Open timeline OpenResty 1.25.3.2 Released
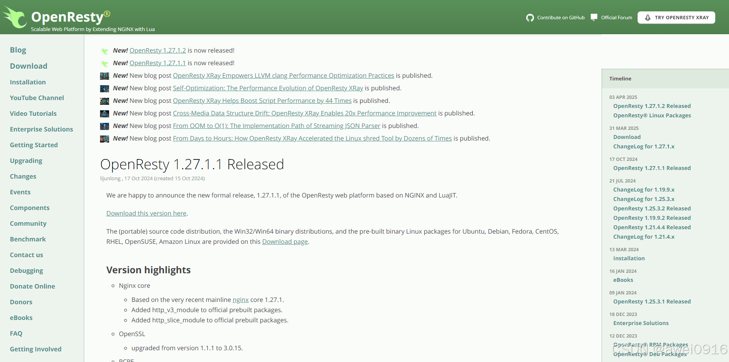729x362 pixels. 652,208
